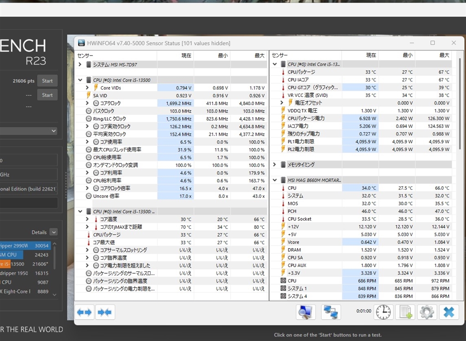
Task: Open HWiNFO sensor settings gear
Action: [x=427, y=312]
